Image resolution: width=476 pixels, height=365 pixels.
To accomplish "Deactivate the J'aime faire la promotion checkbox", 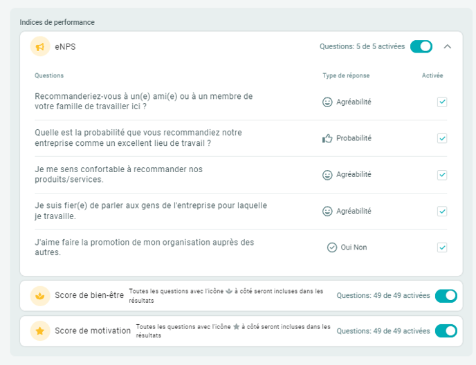I will coord(442,247).
